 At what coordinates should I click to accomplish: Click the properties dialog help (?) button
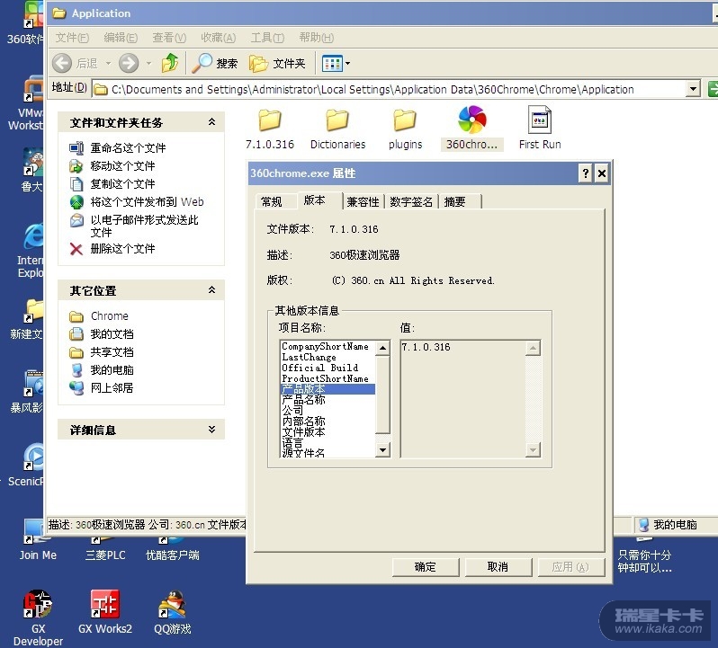tap(585, 173)
